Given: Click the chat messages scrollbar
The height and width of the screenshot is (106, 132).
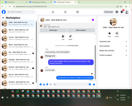Looking at the screenshot, I should pyautogui.click(x=95, y=62).
